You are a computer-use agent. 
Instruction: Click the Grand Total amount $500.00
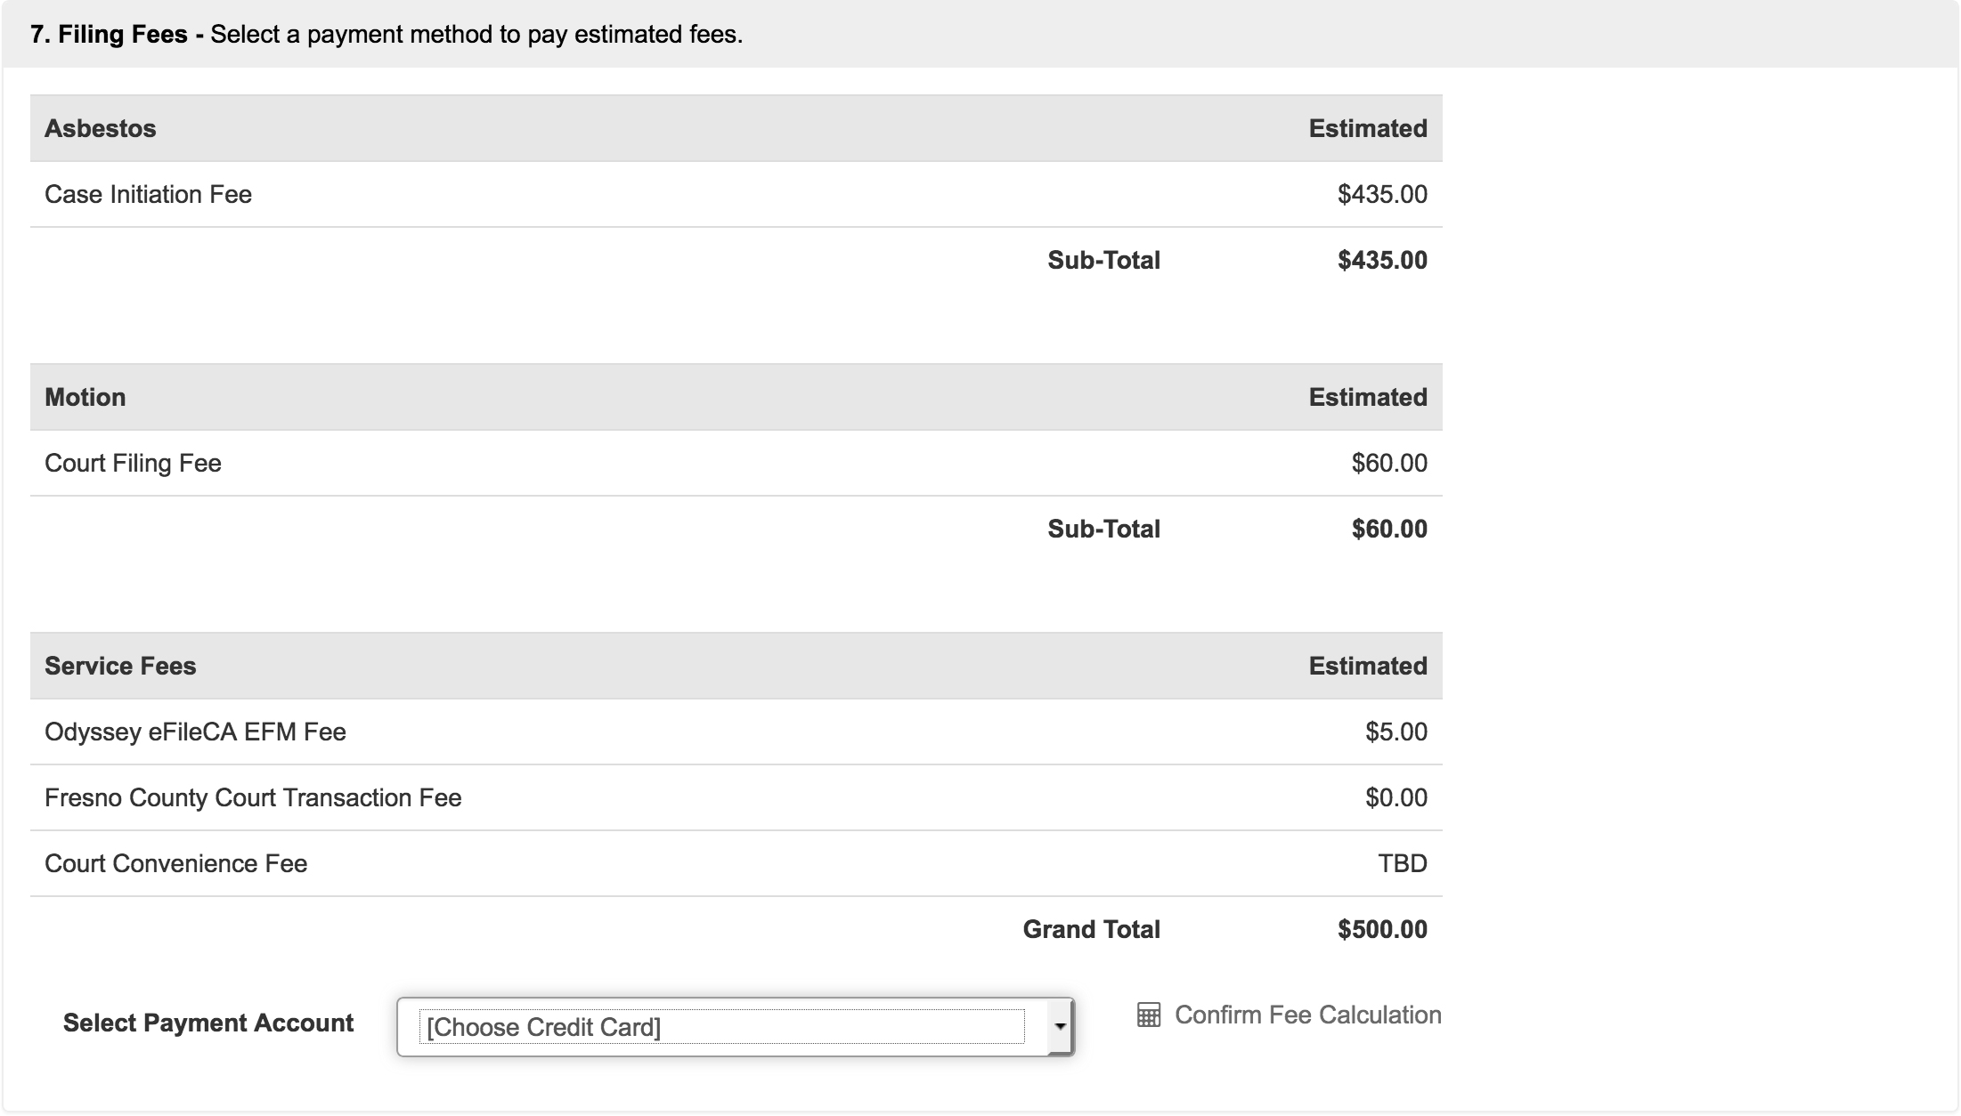[1382, 930]
